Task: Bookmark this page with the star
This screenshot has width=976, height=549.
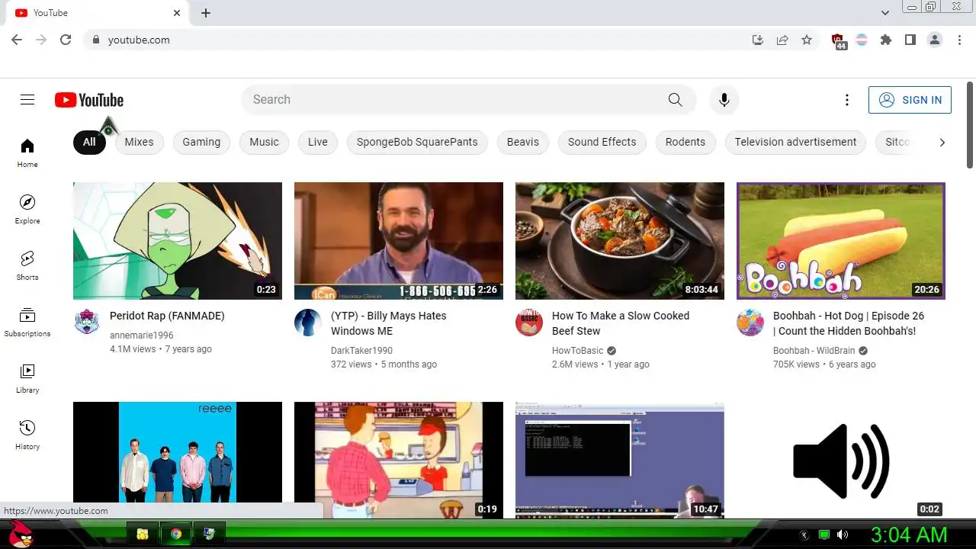Action: click(807, 40)
